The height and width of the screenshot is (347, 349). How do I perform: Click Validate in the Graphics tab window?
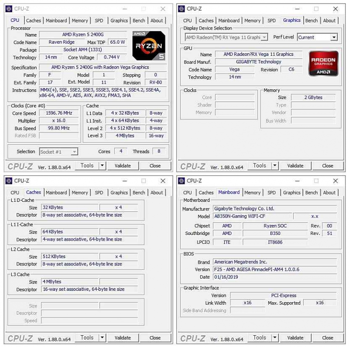(x=295, y=166)
